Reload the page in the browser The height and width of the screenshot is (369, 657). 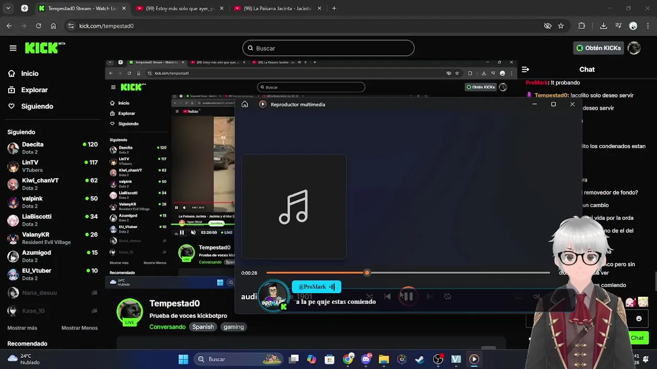click(x=38, y=26)
